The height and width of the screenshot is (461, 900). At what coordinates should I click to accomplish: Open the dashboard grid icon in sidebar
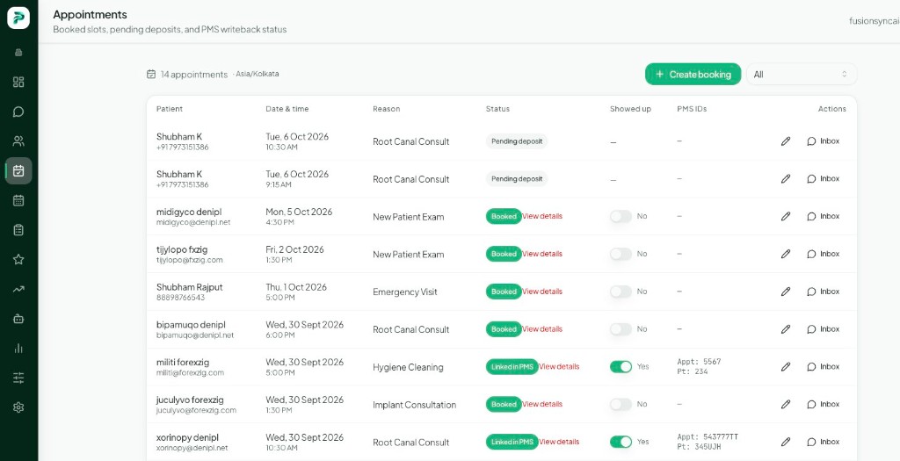click(x=18, y=82)
